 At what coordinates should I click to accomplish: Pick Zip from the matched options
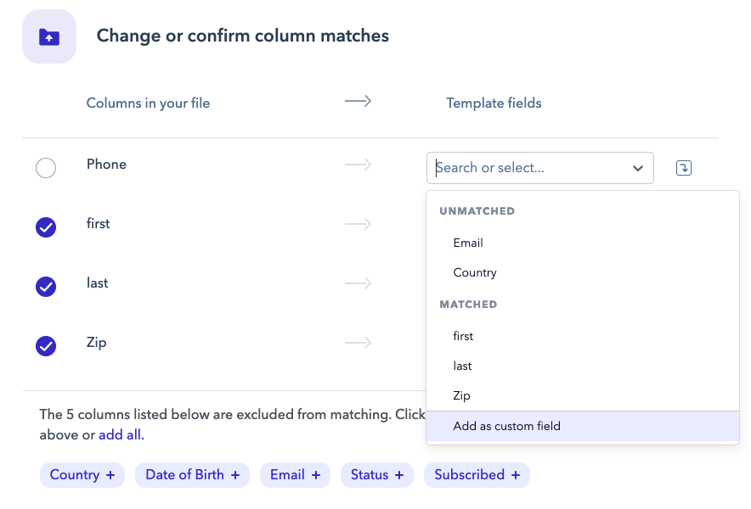(461, 396)
